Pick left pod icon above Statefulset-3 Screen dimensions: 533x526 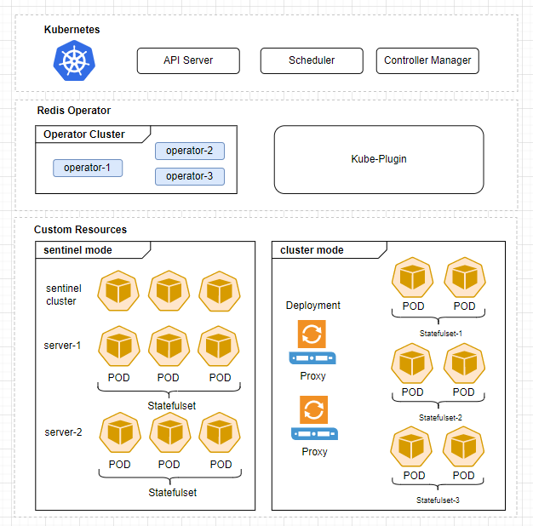(411, 447)
